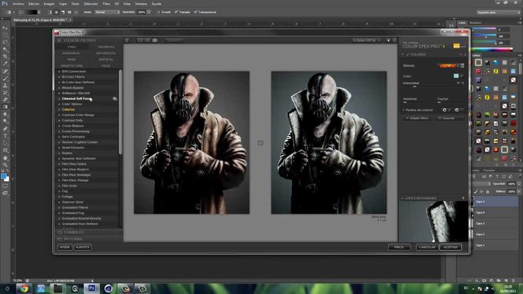Select the Hand tool

(x=5, y=158)
